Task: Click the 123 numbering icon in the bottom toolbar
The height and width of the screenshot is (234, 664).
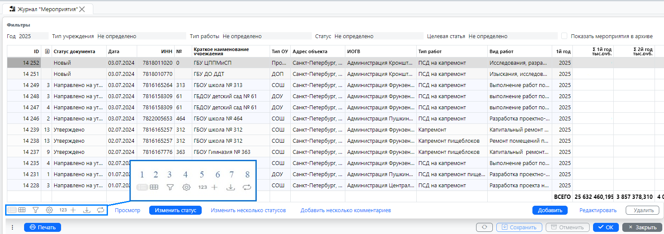Action: tap(63, 210)
